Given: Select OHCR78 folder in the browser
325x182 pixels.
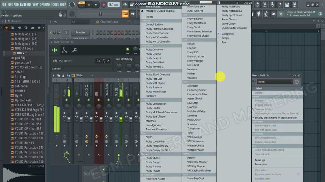Looking at the screenshot, I should pyautogui.click(x=22, y=53).
